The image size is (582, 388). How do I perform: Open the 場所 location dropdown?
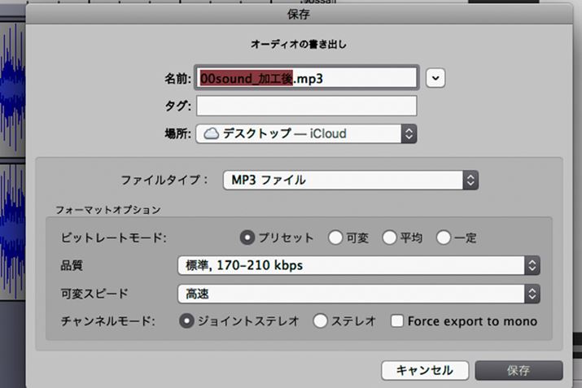click(x=306, y=134)
